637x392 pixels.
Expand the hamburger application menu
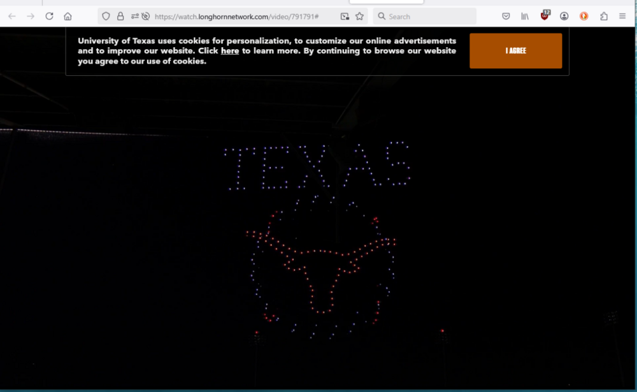[x=623, y=16]
